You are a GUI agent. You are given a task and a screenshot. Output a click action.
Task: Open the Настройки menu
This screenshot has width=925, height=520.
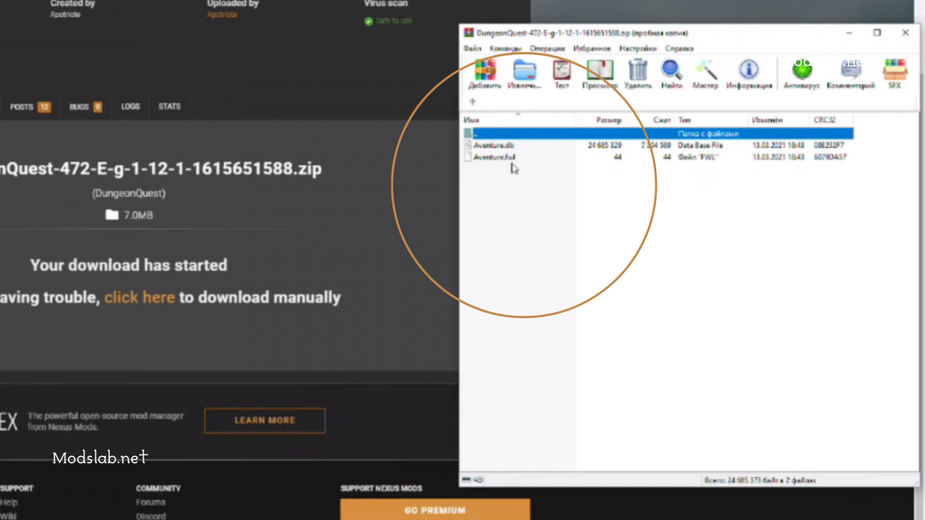[638, 49]
